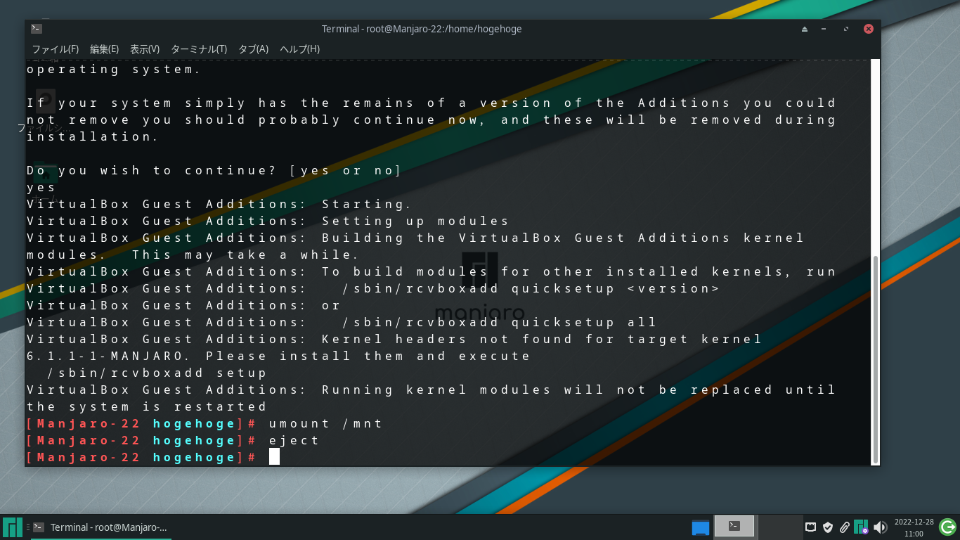
Task: Close the Terminal window
Action: (869, 29)
